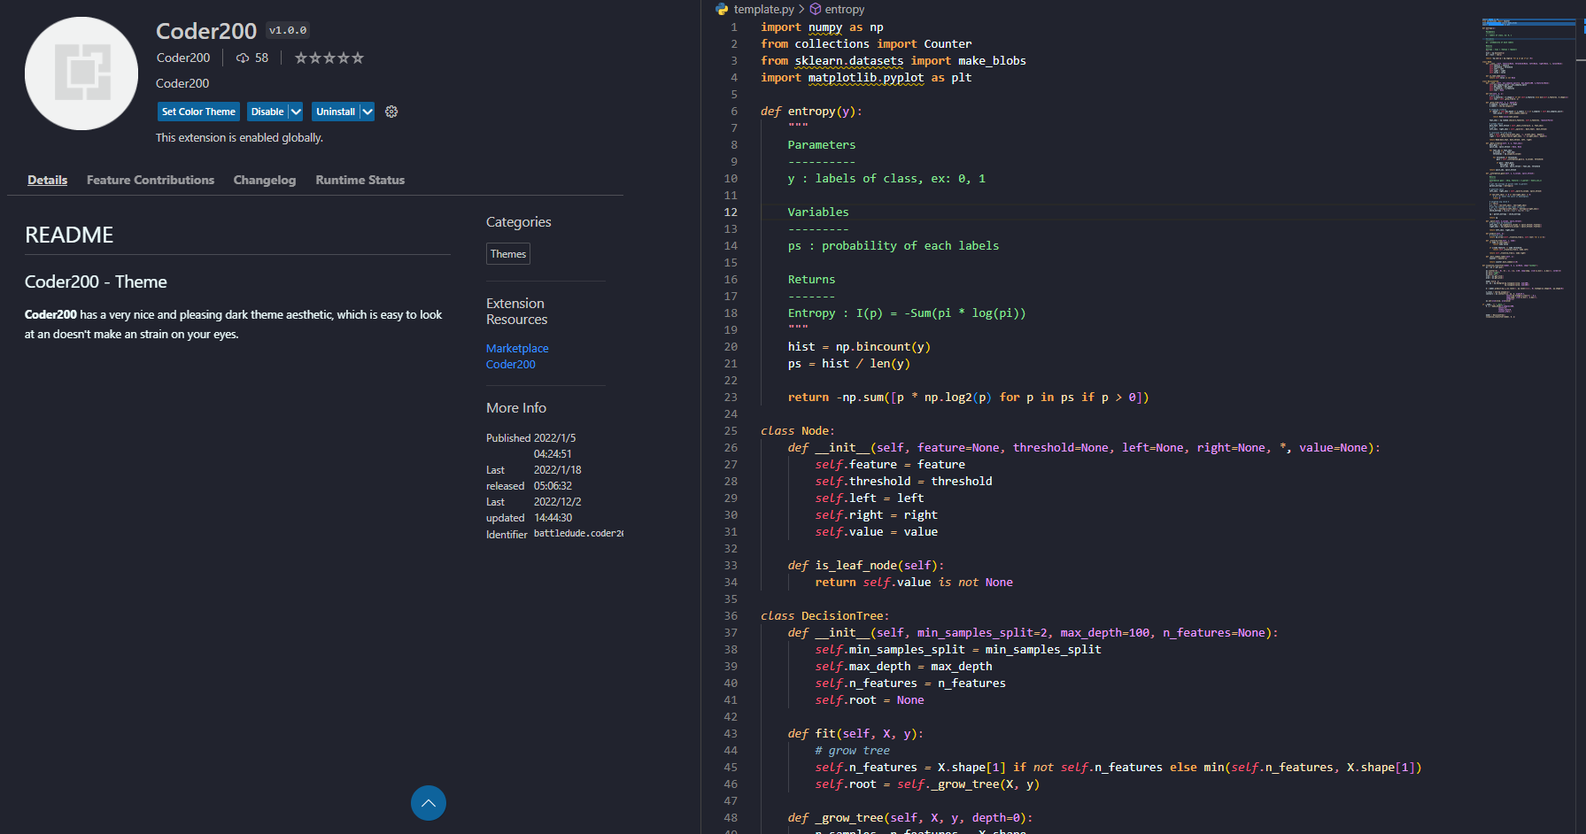
Task: Click the 'def is_leaf_node(self):' line
Action: point(866,566)
